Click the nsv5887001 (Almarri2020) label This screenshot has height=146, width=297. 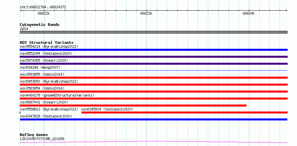(44, 102)
